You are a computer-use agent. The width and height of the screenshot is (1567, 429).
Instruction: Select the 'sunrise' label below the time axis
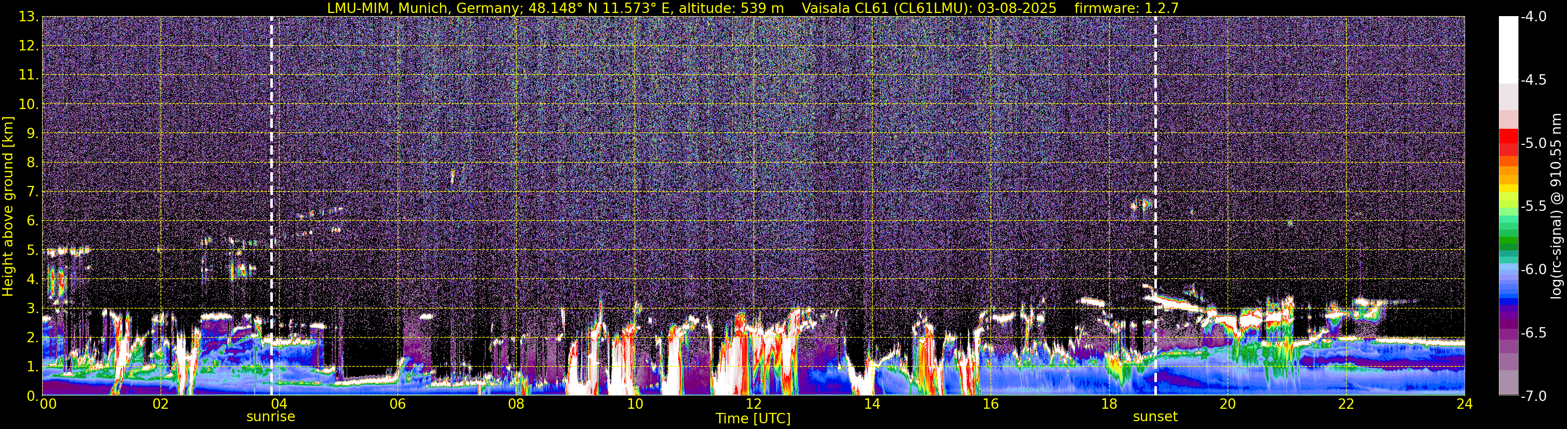point(271,417)
